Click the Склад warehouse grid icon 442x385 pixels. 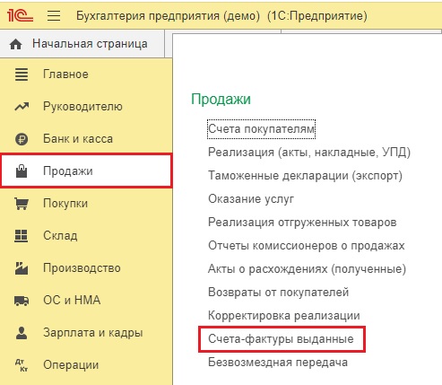[22, 236]
